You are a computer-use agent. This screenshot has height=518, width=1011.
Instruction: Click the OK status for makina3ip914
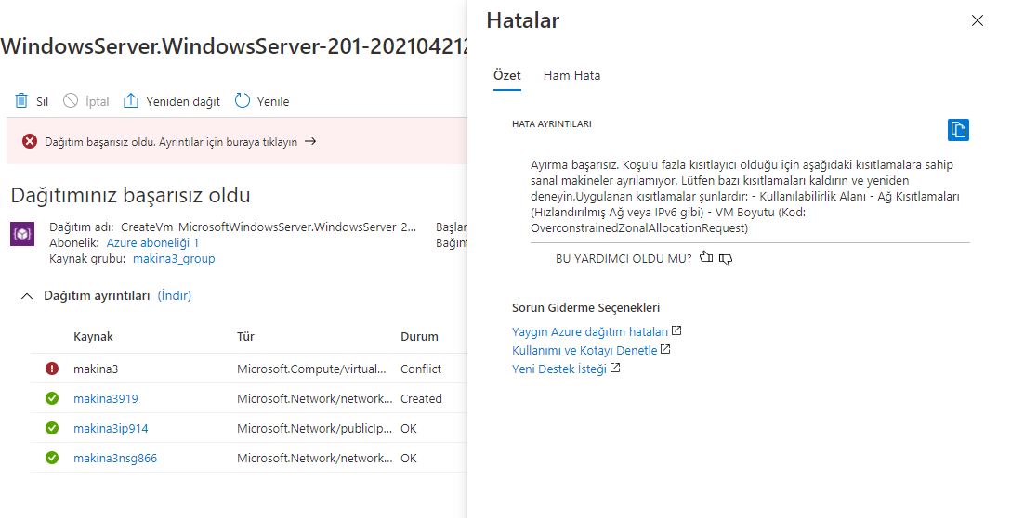pos(409,429)
